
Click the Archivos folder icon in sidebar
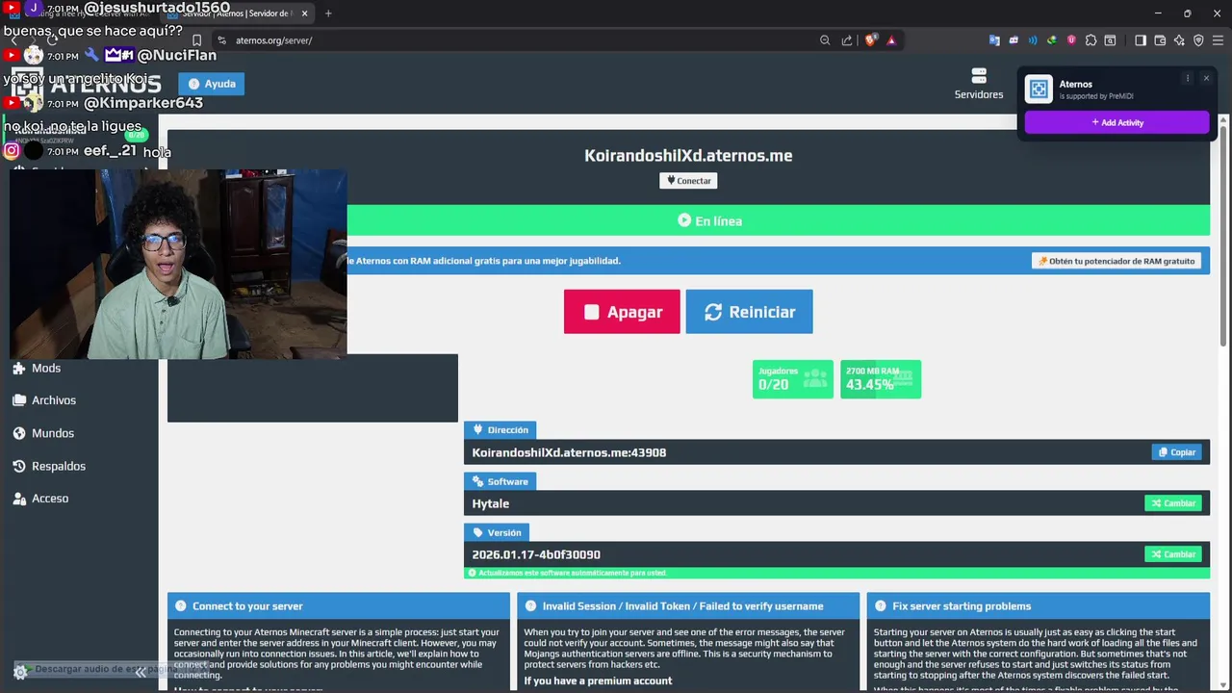coord(19,400)
